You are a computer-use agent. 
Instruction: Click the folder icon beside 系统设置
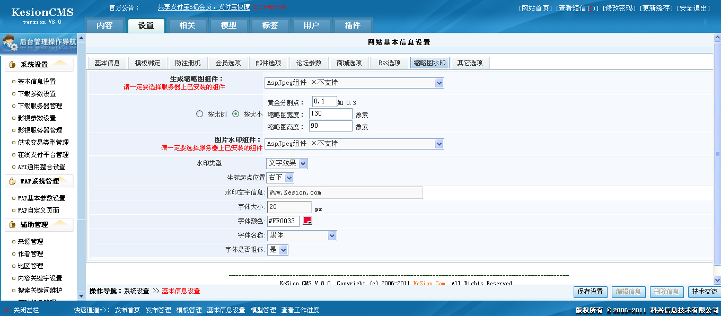(x=12, y=64)
